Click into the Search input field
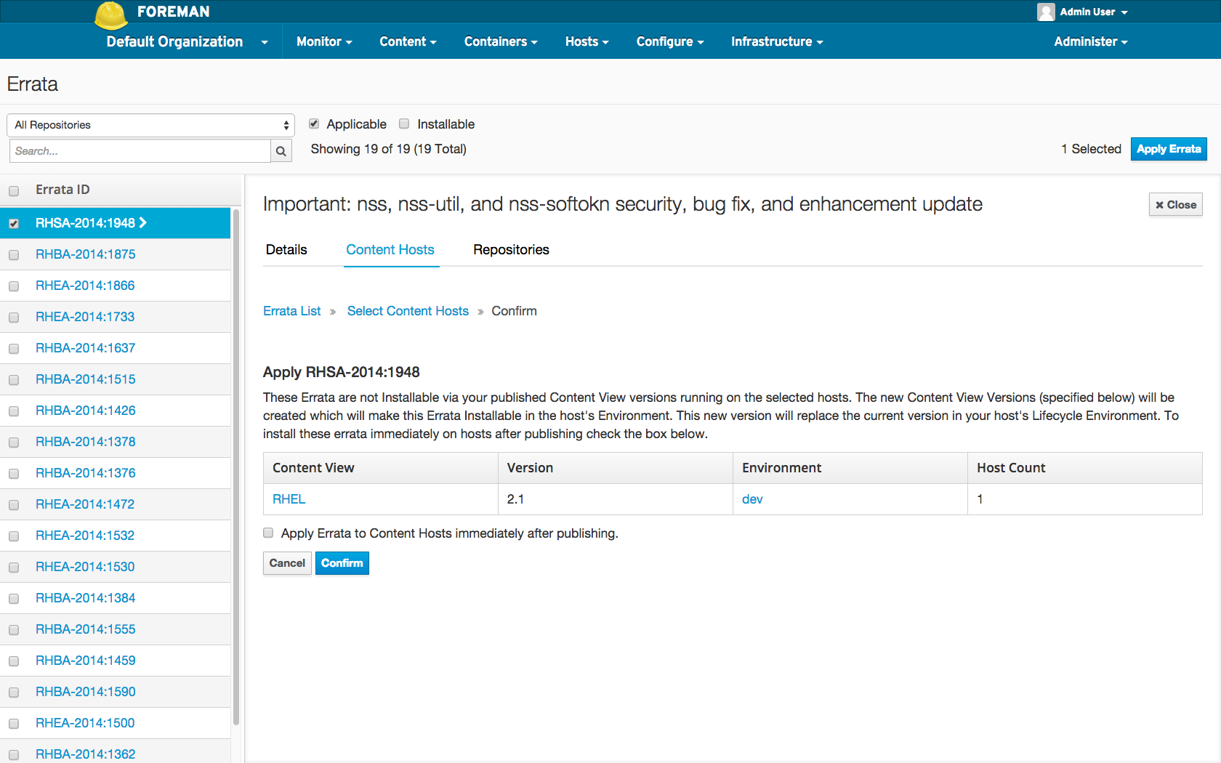The height and width of the screenshot is (763, 1221). 140,151
